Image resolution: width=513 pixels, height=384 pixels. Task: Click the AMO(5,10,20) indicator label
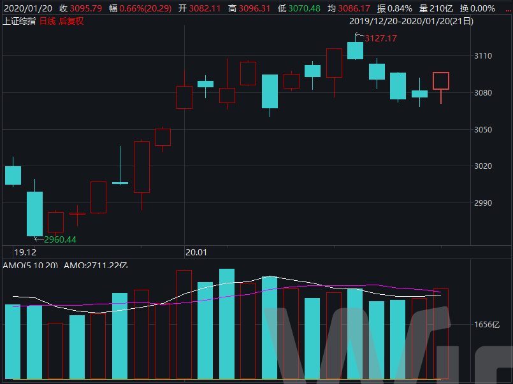tap(31, 265)
